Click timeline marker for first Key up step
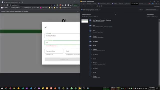The height and width of the screenshot is (90, 160). coord(90,45)
